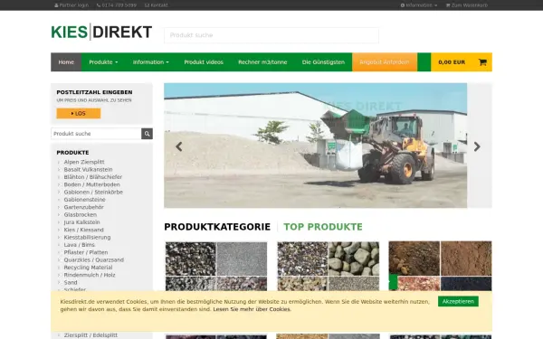Go to previous carousel slide arrow
Image resolution: width=543 pixels, height=339 pixels.
point(178,146)
